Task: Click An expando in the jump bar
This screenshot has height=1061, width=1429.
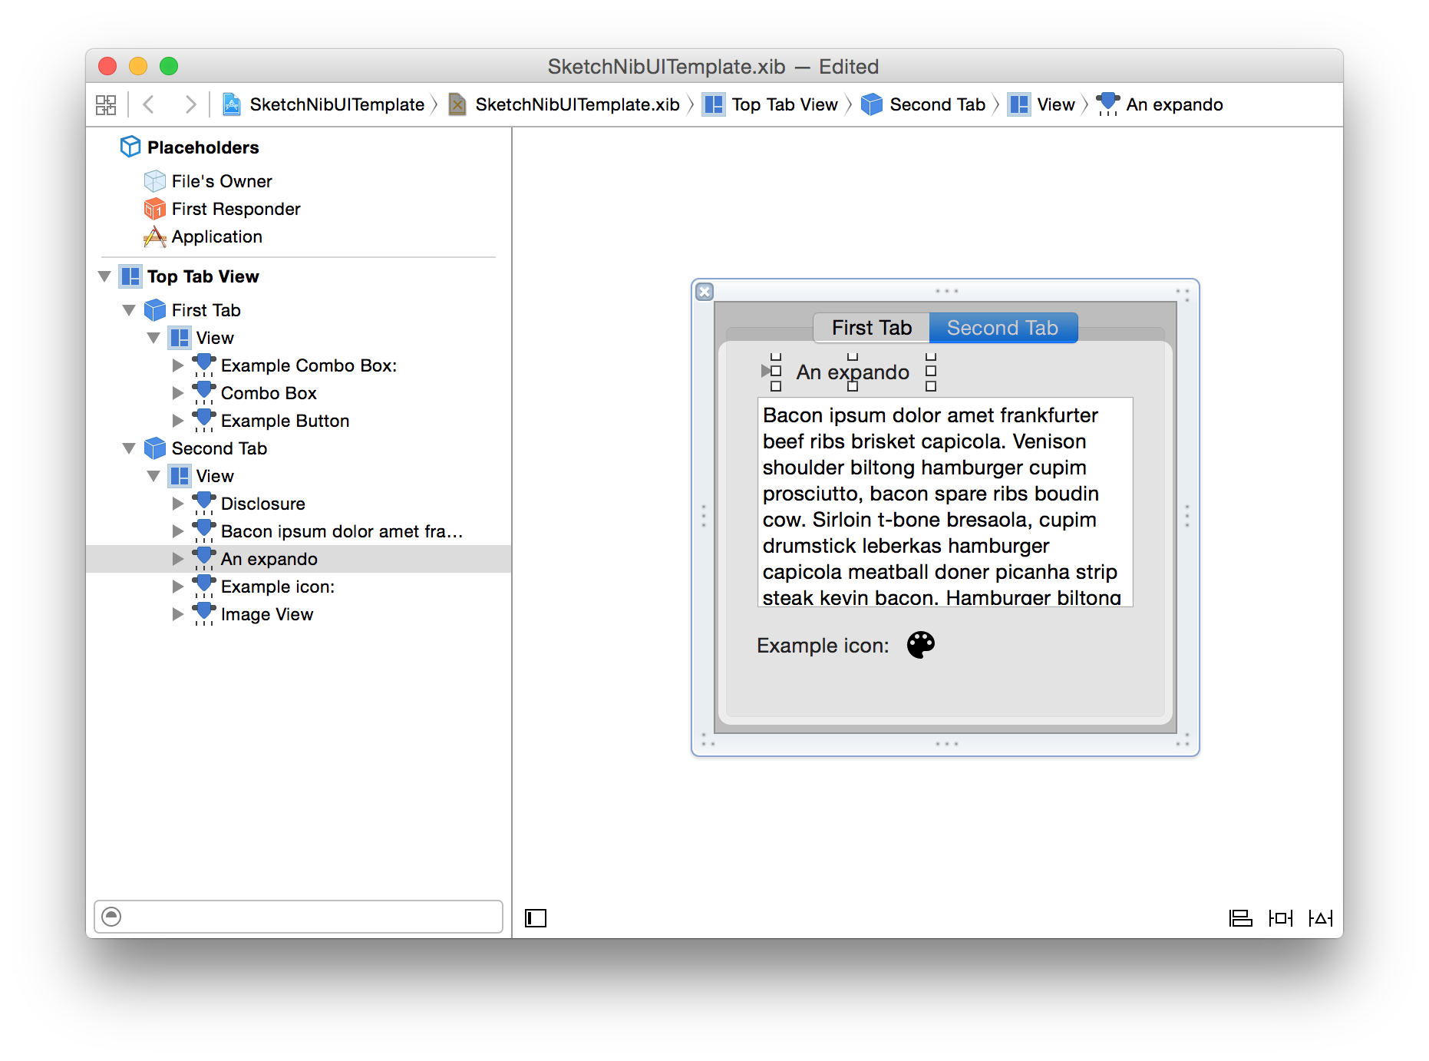Action: click(x=1173, y=104)
